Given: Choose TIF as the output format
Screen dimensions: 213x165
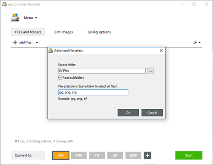Looking at the screenshot, I should [x=97, y=155].
